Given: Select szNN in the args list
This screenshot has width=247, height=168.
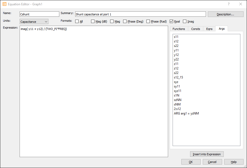Looking at the screenshot, I should [178, 100].
